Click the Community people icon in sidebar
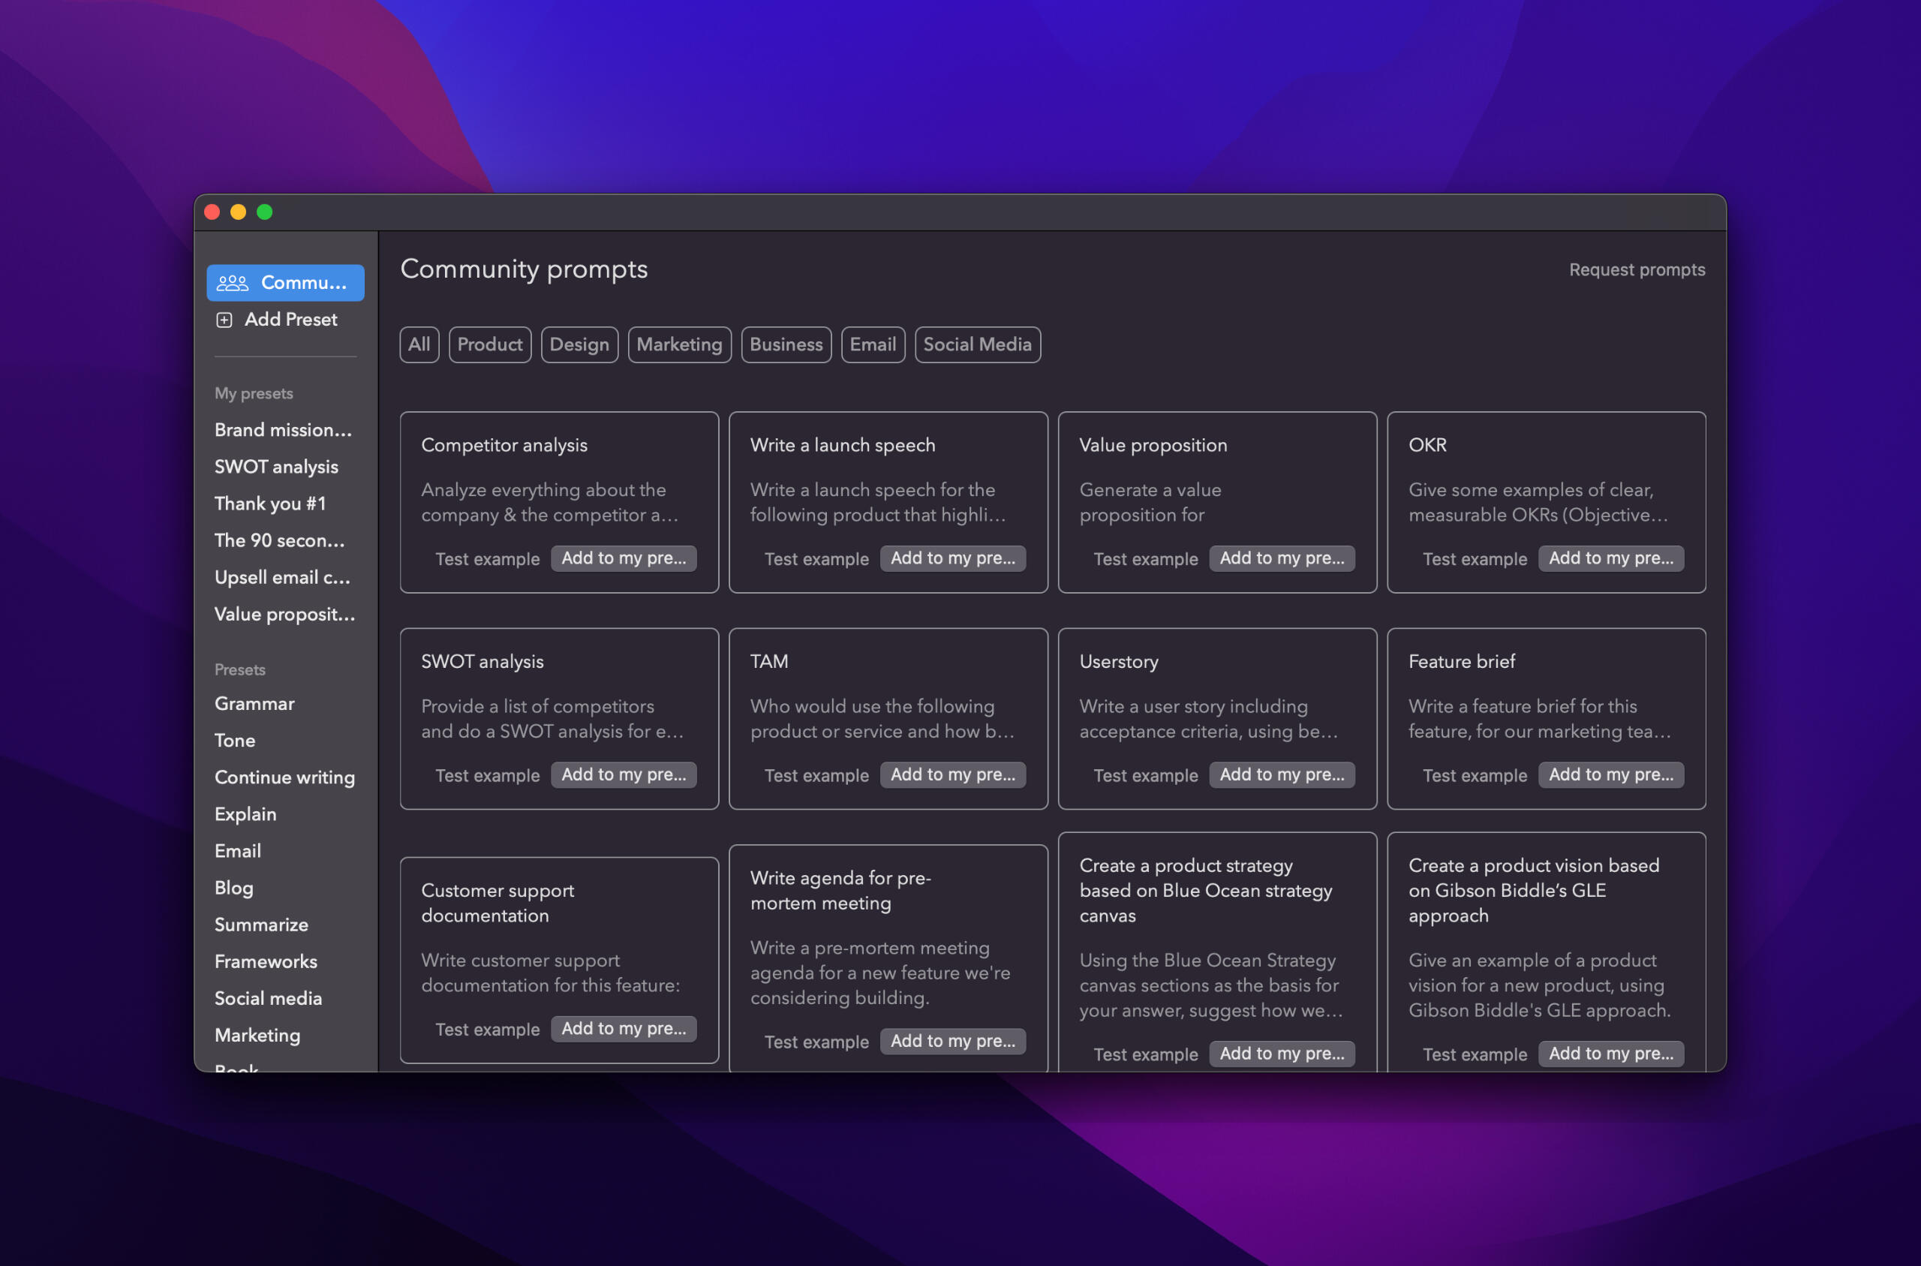 coord(233,283)
